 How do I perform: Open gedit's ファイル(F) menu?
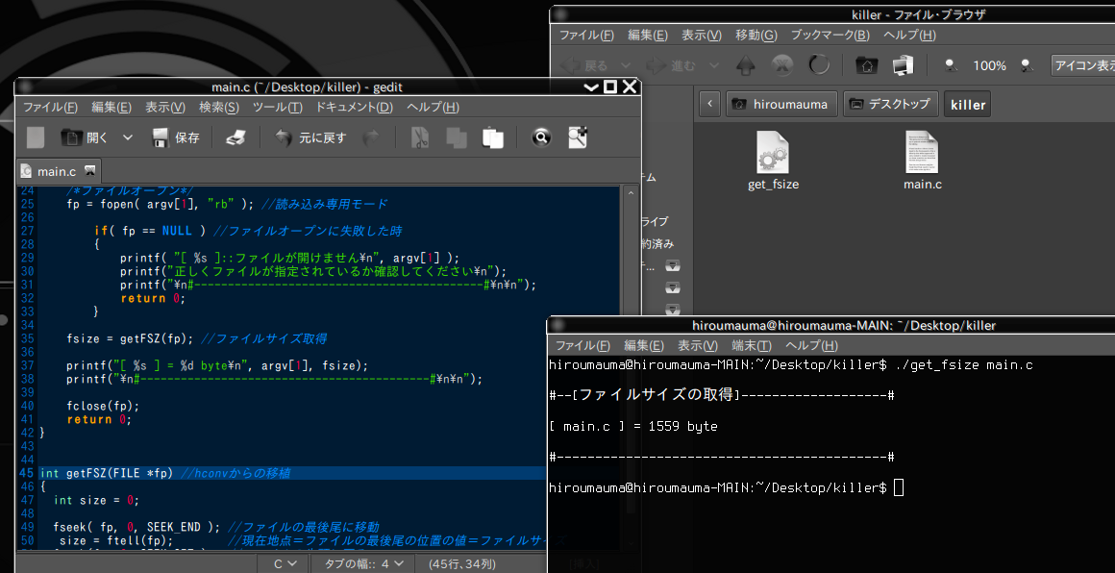50,108
